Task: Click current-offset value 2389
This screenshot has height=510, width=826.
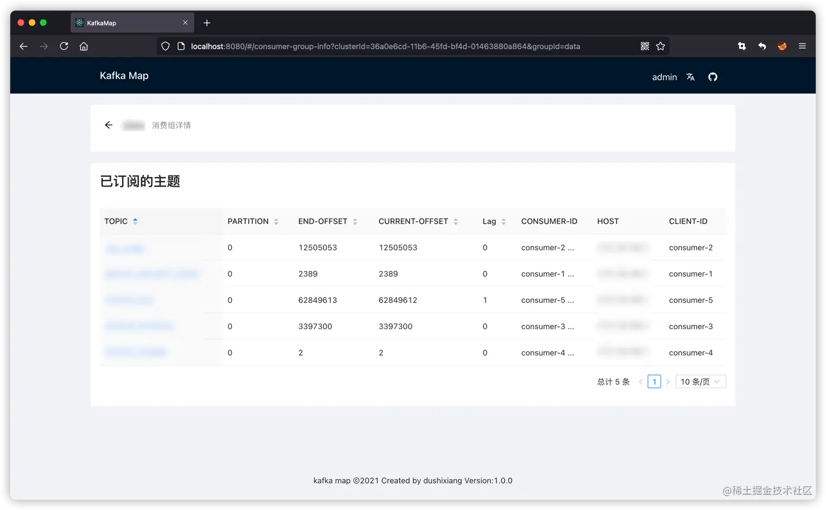Action: coord(388,274)
